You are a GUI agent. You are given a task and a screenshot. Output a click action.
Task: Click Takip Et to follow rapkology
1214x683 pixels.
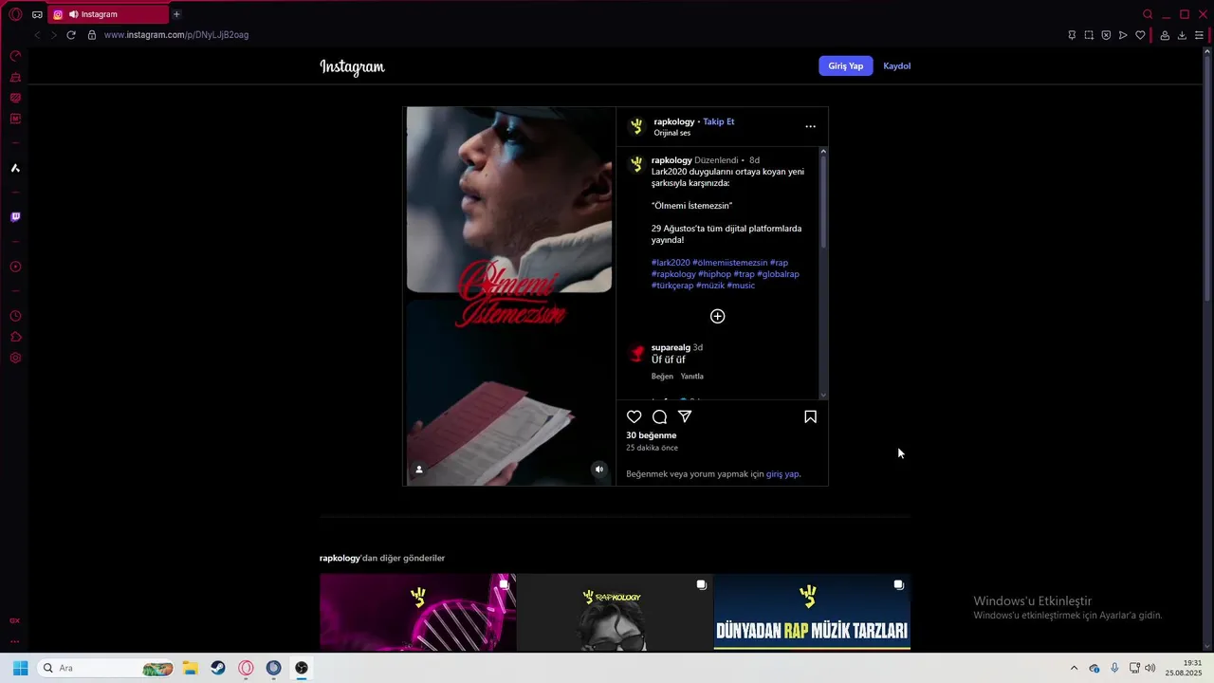719,121
